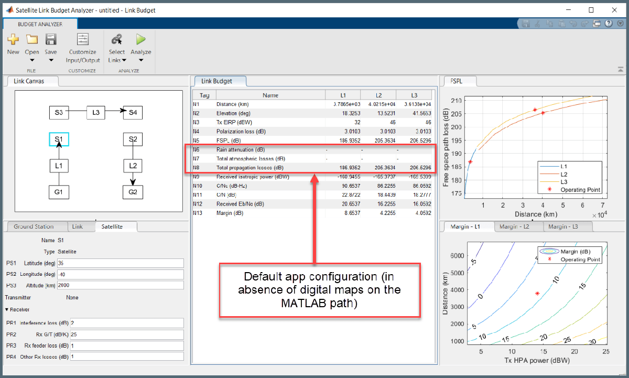Click the Switch Windows icon
This screenshot has width=629, height=378.
[597, 24]
